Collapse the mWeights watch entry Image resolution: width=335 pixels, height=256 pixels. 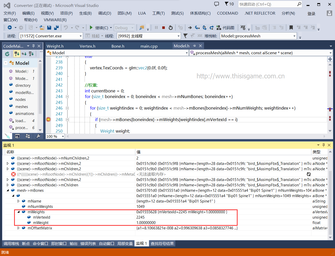pos(18,212)
